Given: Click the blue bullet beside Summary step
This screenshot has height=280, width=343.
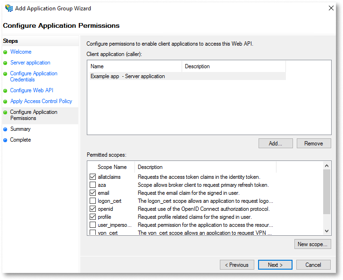Looking at the screenshot, I should (x=5, y=129).
